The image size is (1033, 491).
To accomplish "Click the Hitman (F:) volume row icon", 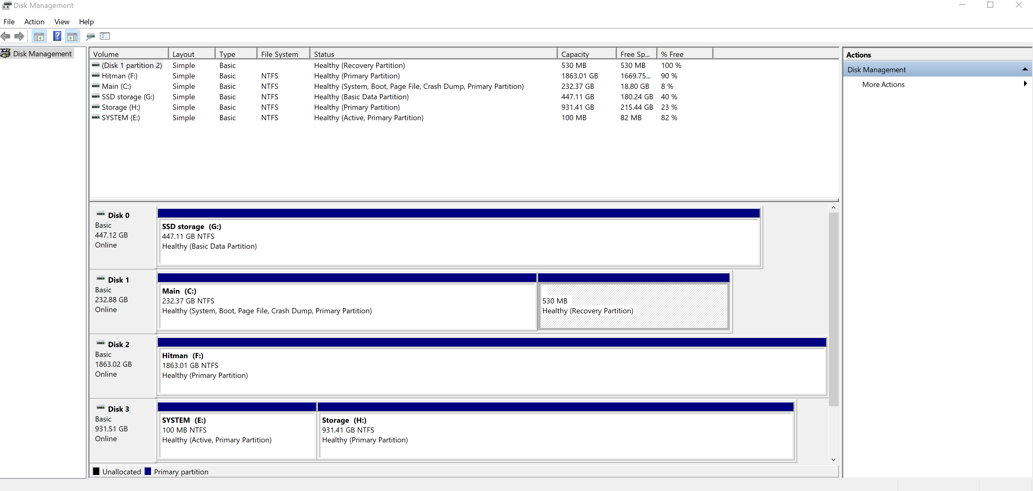I will [x=95, y=76].
